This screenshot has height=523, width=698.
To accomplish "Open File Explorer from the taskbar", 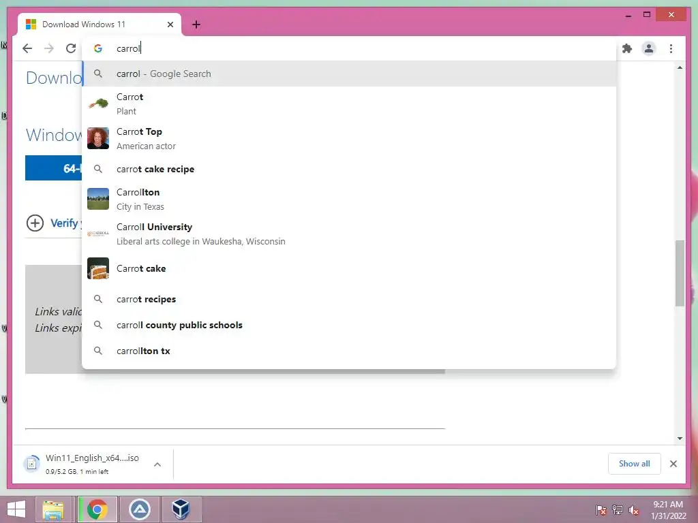I will [x=53, y=509].
